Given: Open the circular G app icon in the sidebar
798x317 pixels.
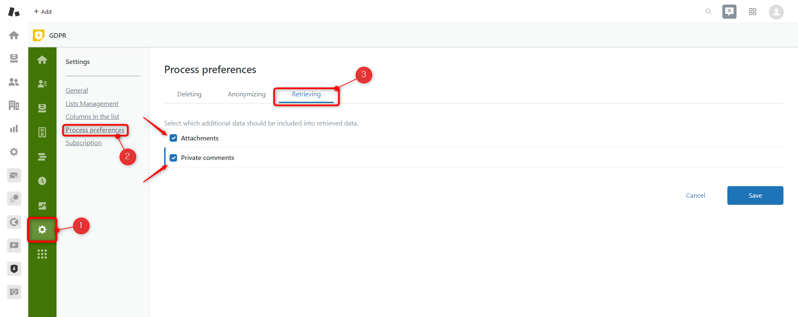Looking at the screenshot, I should tap(14, 222).
